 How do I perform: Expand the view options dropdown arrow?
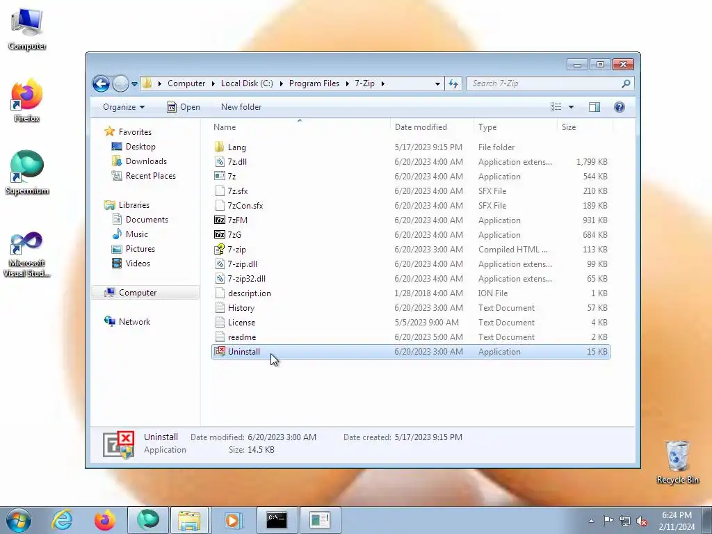pyautogui.click(x=572, y=107)
